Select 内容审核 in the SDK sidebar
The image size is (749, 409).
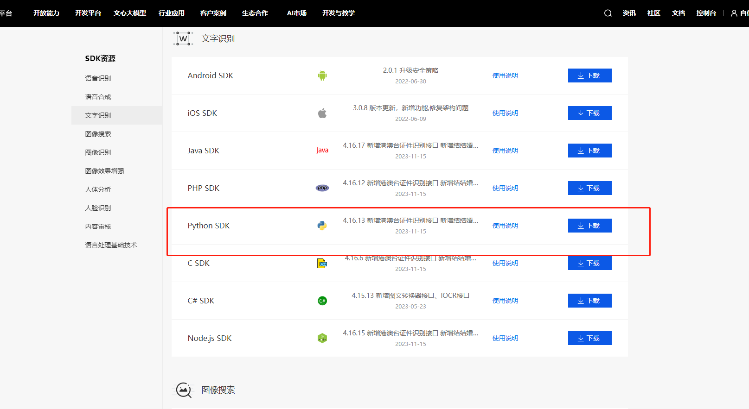point(98,227)
